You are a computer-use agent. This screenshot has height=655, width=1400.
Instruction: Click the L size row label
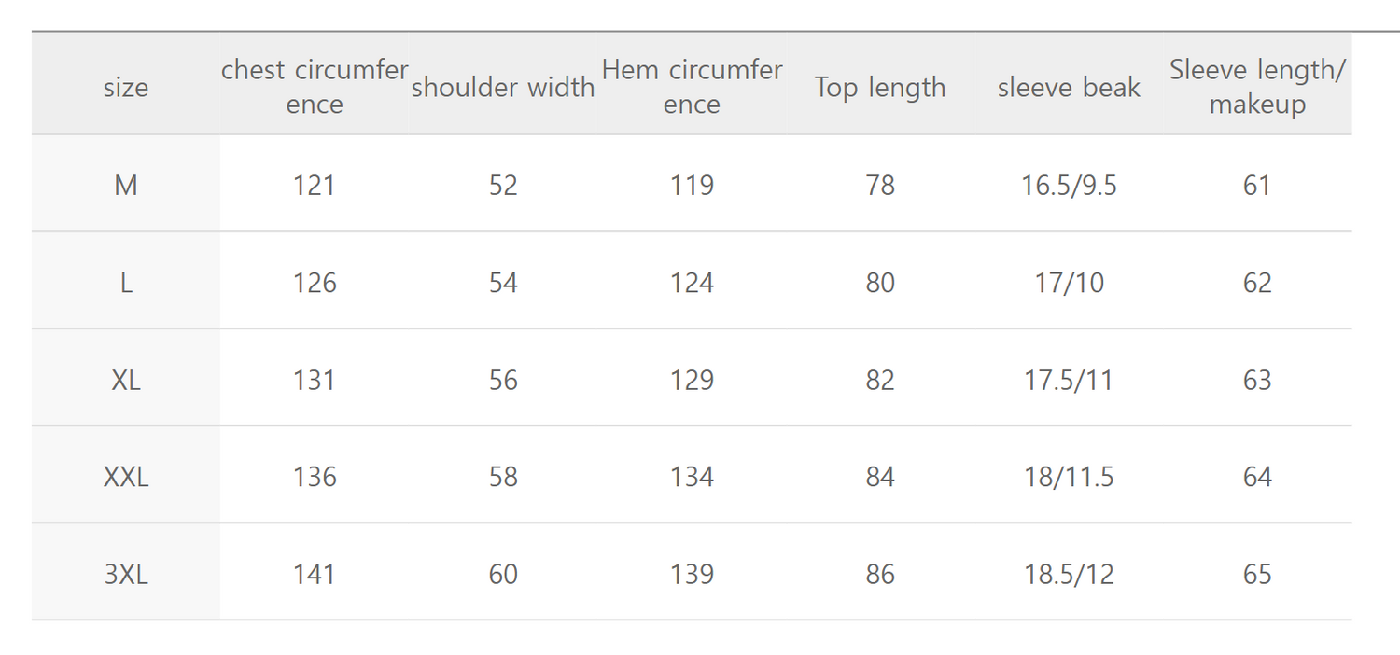point(126,283)
